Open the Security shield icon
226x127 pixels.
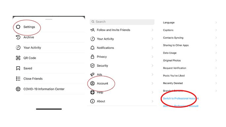pyautogui.click(x=93, y=66)
